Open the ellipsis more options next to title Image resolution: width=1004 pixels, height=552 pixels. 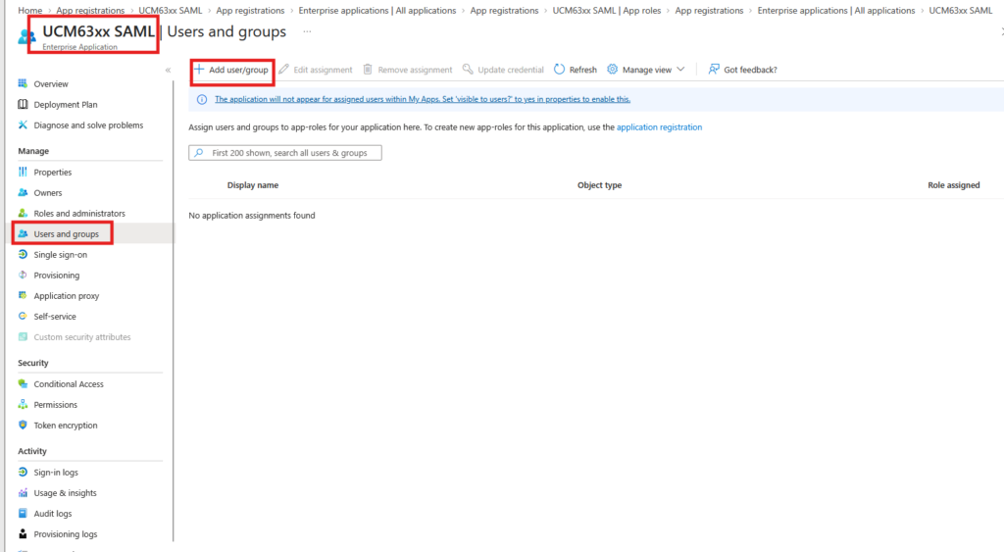(x=307, y=31)
